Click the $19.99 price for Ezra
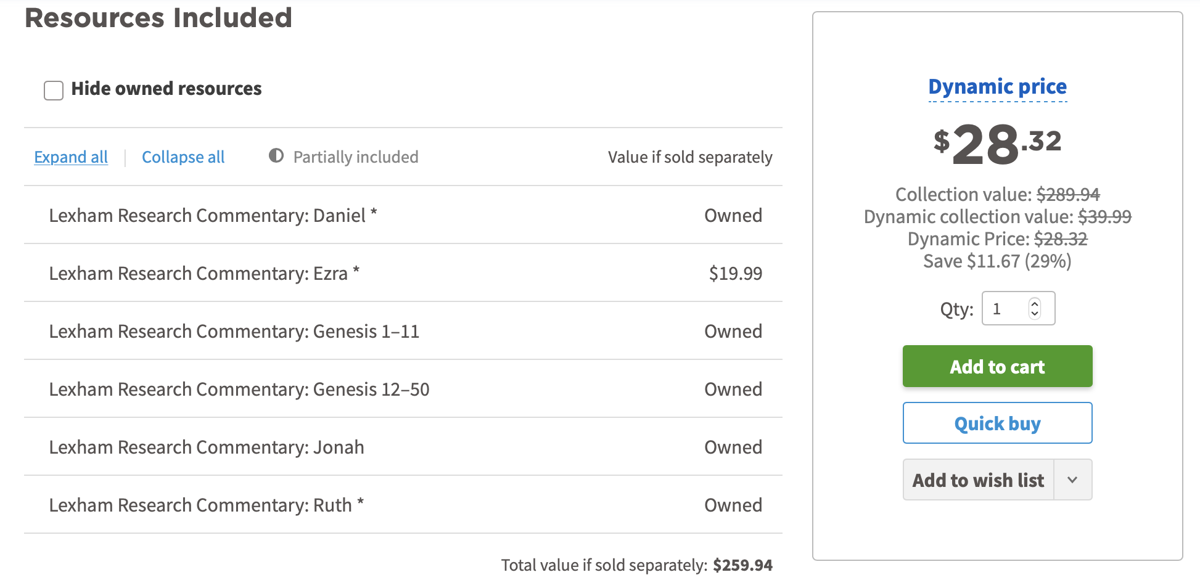Viewport: 1200px width, 588px height. (735, 274)
